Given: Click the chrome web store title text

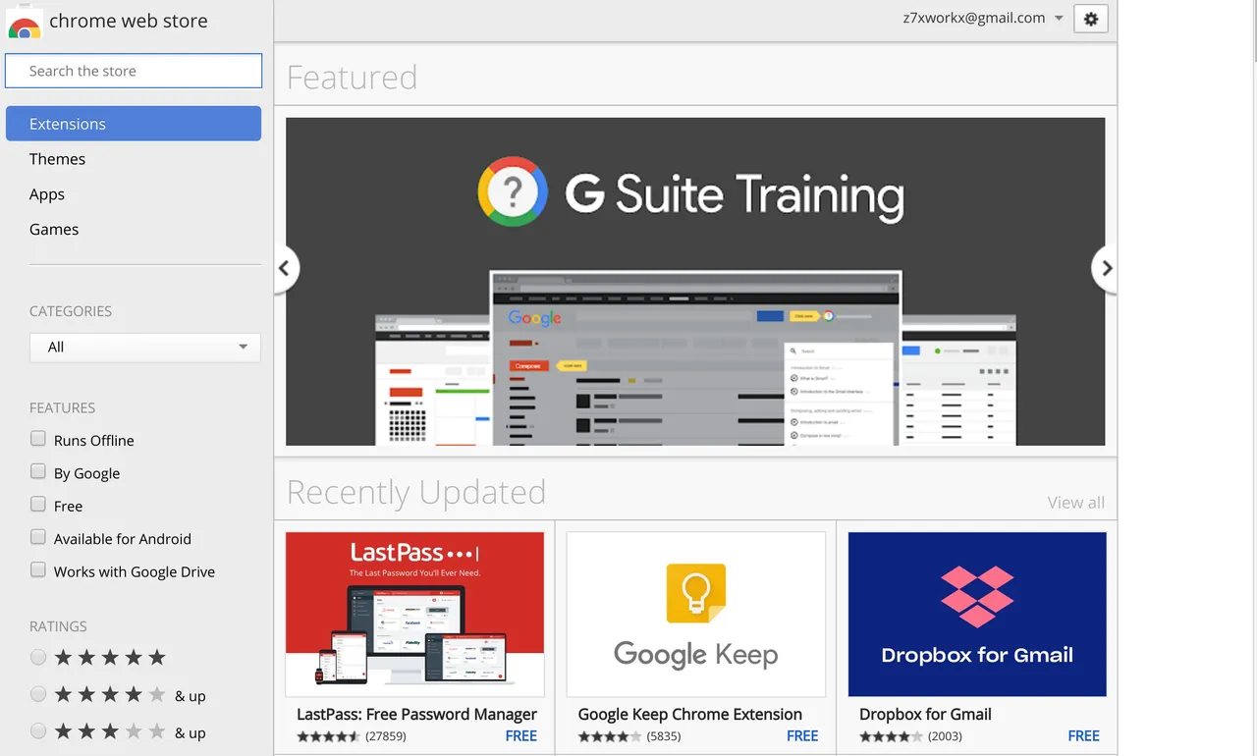Looking at the screenshot, I should tap(129, 21).
